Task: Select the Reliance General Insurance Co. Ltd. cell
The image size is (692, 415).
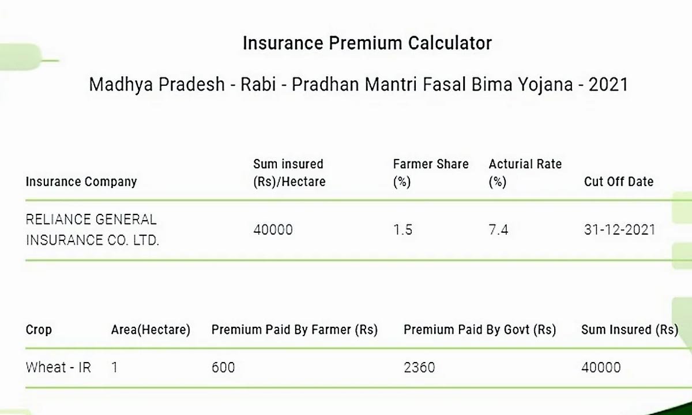Action: pyautogui.click(x=92, y=230)
